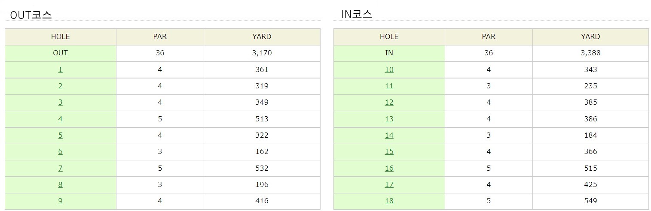This screenshot has height=211, width=651.
Task: Open hole 9 link
Action: pyautogui.click(x=60, y=201)
